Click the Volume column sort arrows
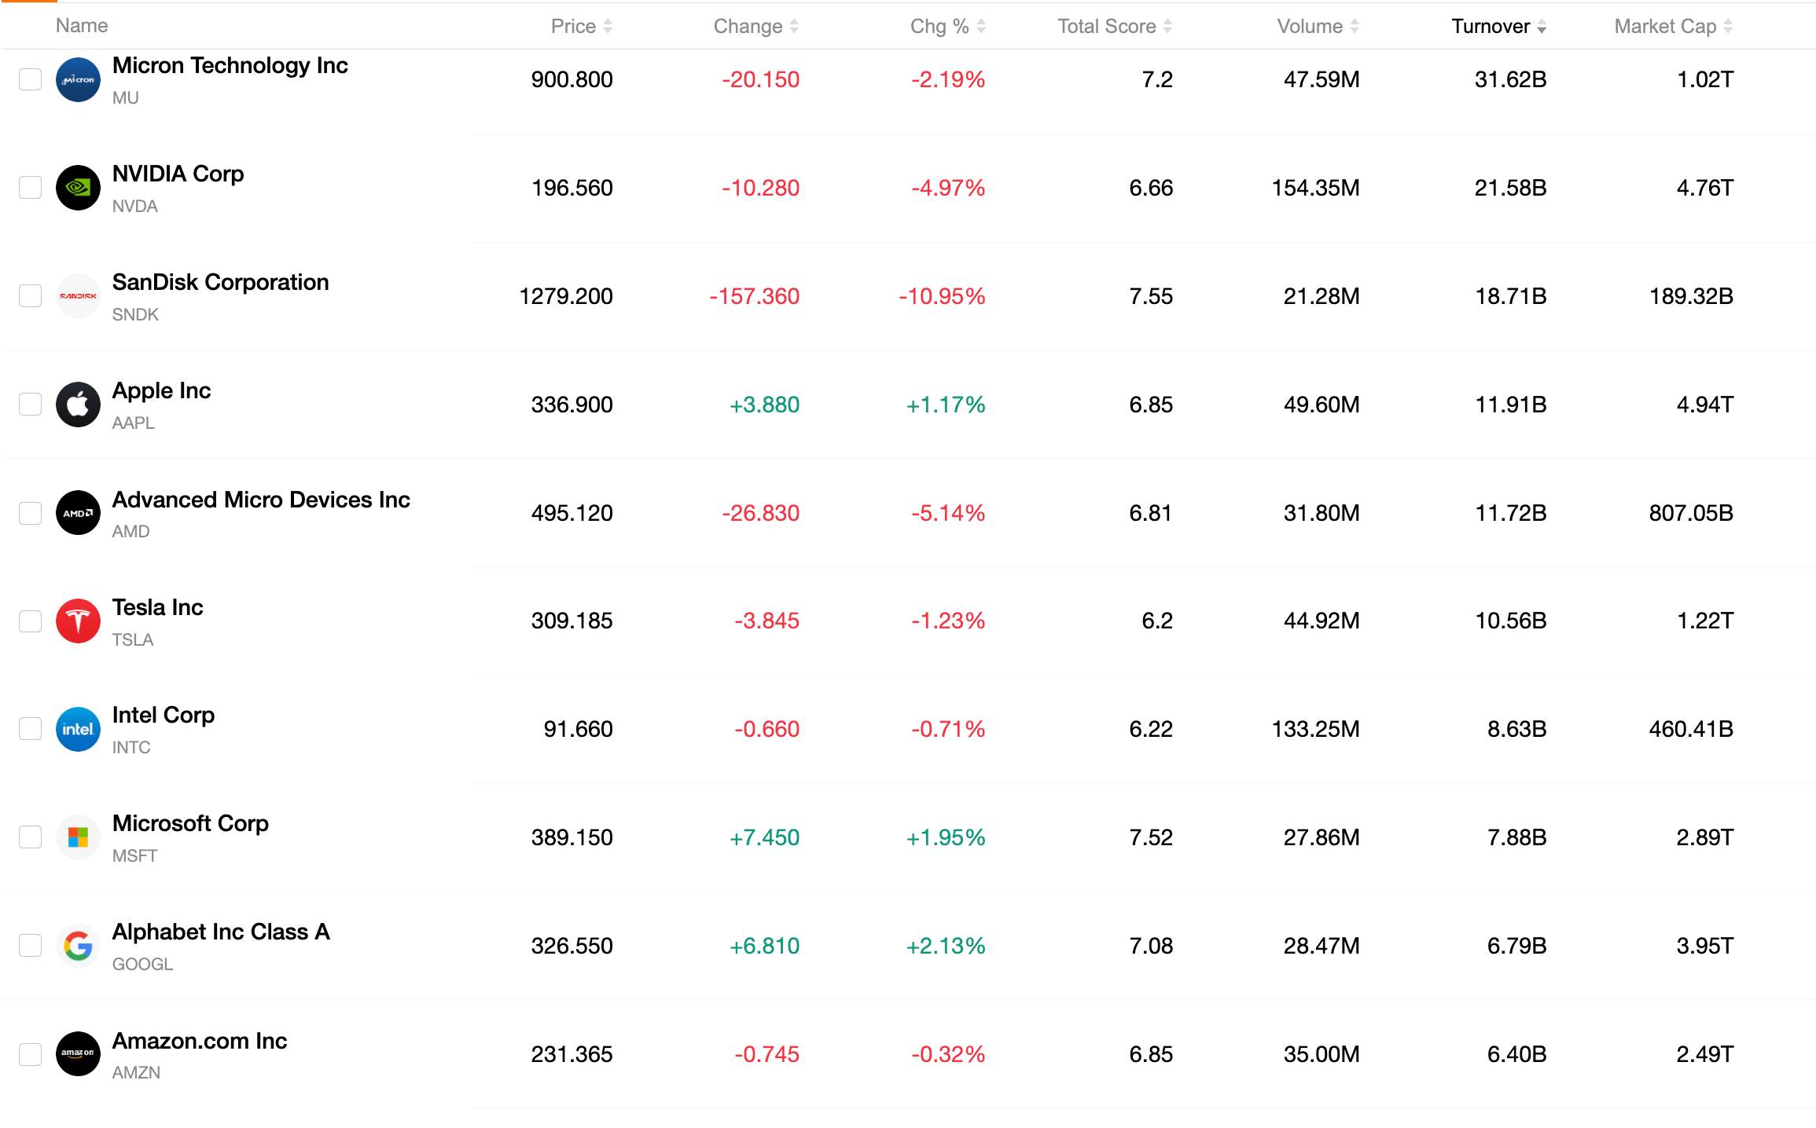 click(x=1355, y=27)
